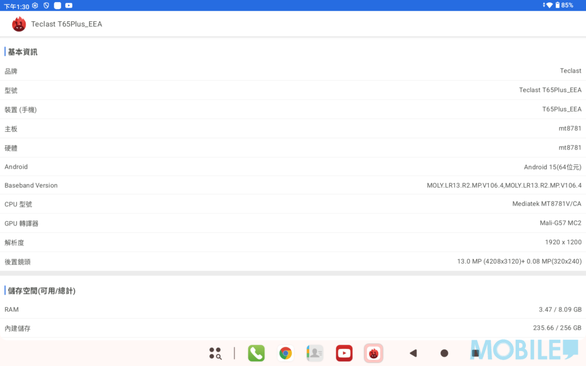Viewport: 586px width, 366px height.
Task: Select the AnTuTu app icon in taskbar
Action: point(373,353)
